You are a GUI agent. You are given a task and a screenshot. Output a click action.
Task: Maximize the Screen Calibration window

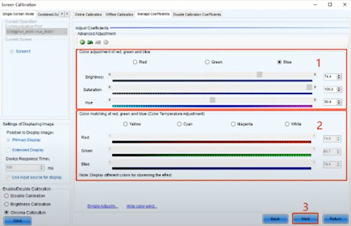tap(330, 4)
